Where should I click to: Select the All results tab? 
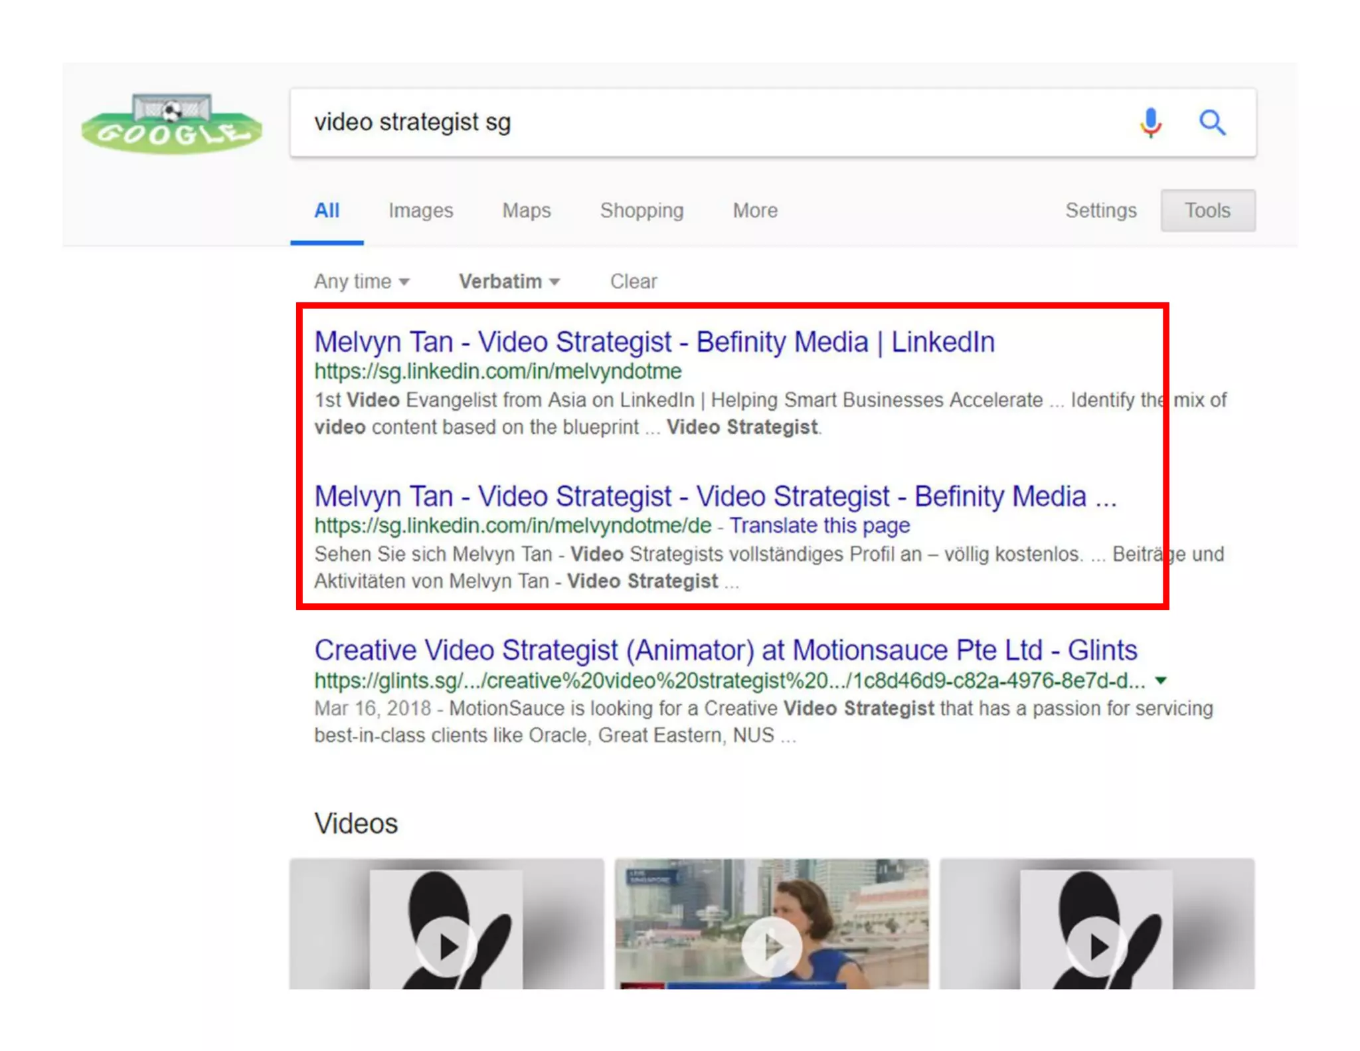326,211
